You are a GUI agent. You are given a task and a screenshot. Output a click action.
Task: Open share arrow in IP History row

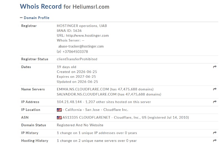coord(215,133)
